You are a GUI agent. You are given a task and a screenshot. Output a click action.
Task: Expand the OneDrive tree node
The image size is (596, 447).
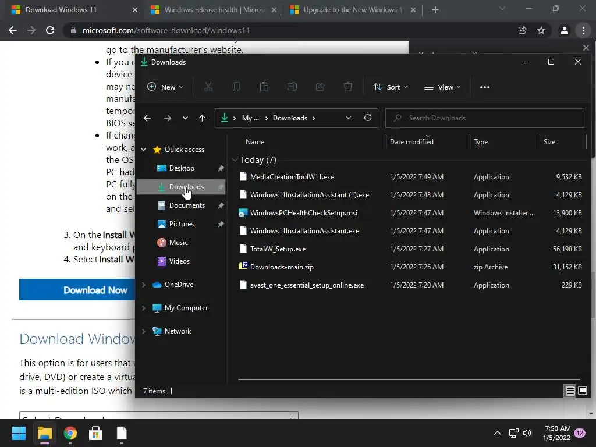(144, 284)
